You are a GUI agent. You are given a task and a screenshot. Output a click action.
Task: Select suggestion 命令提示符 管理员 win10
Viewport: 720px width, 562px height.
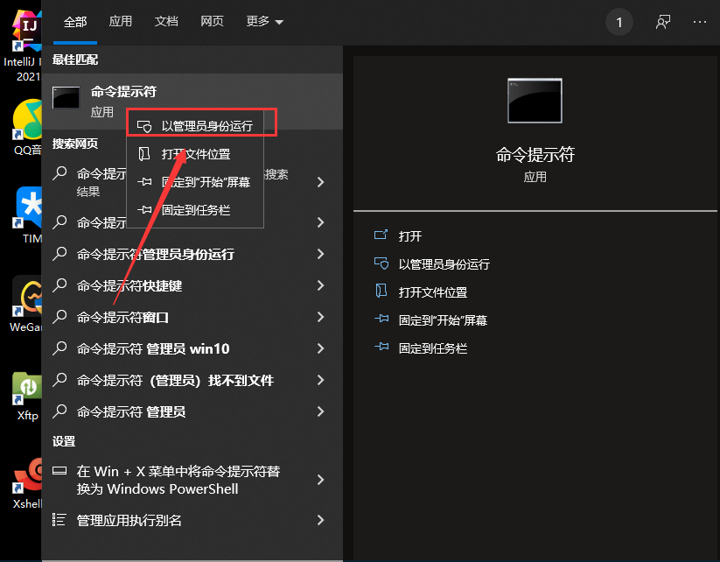153,348
